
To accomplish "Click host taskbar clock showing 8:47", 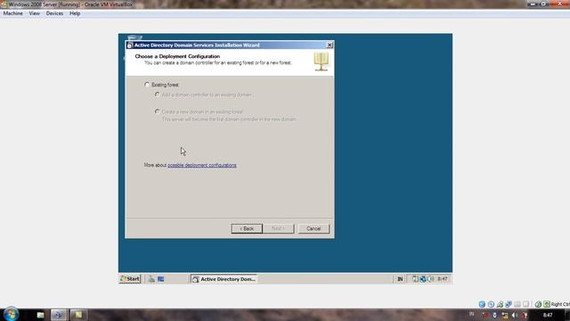I will [548, 315].
